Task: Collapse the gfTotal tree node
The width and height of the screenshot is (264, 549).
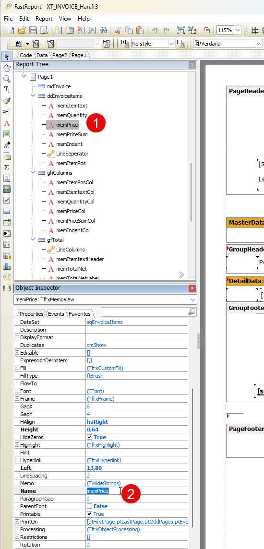Action: click(33, 240)
